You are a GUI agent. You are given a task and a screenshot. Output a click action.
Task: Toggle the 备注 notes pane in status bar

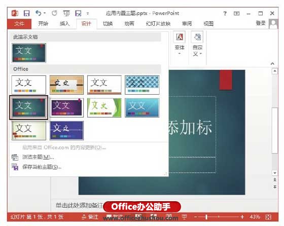point(90,217)
